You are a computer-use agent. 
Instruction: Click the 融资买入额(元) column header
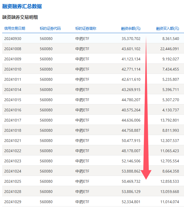pos(167,28)
